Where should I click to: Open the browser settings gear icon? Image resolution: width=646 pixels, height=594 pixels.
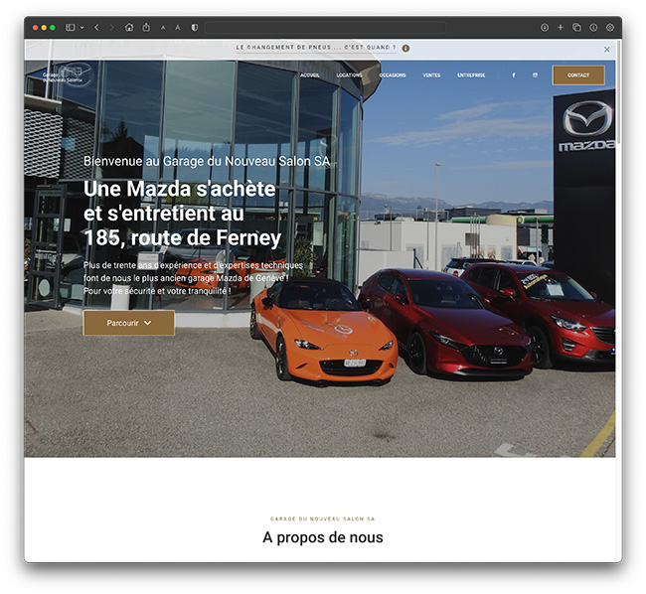(x=610, y=28)
